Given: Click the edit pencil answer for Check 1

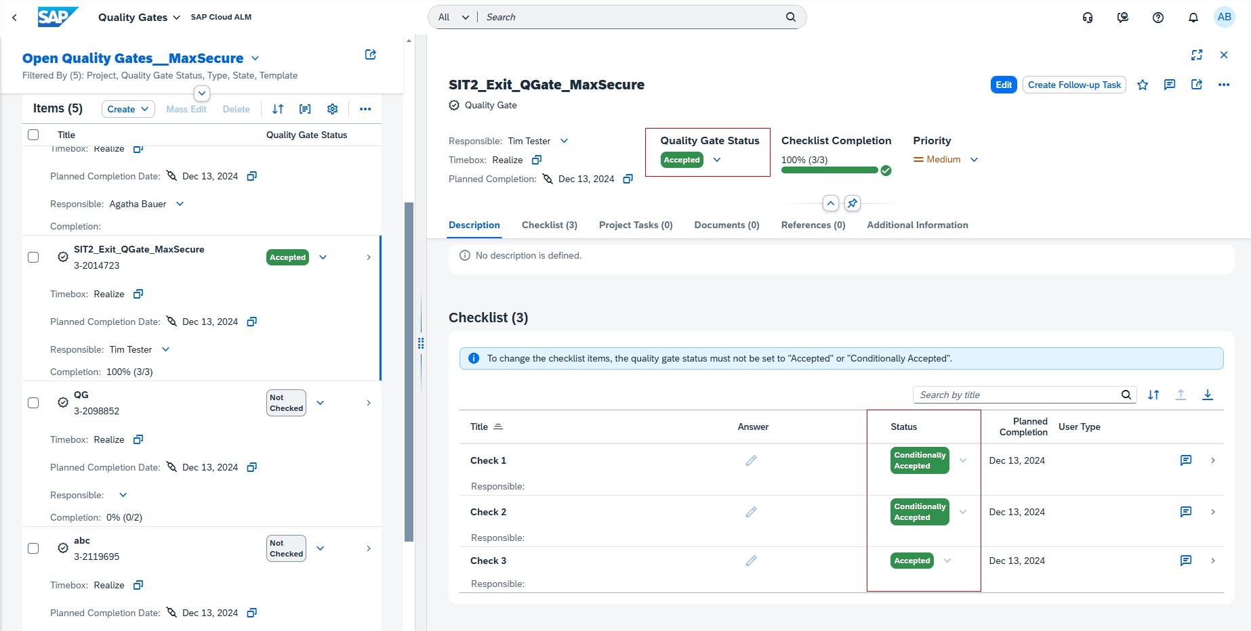Looking at the screenshot, I should [751, 460].
